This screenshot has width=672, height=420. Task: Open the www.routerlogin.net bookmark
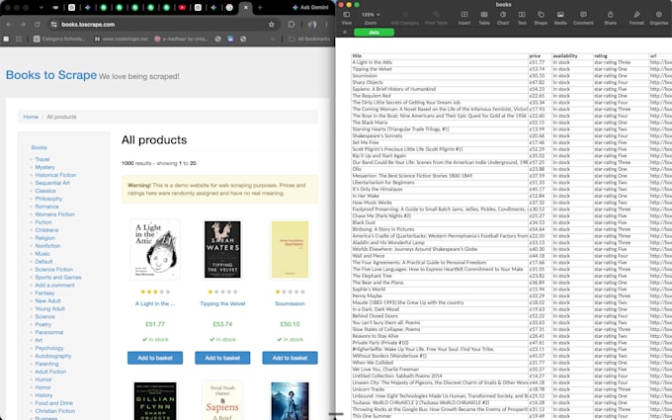click(x=121, y=39)
